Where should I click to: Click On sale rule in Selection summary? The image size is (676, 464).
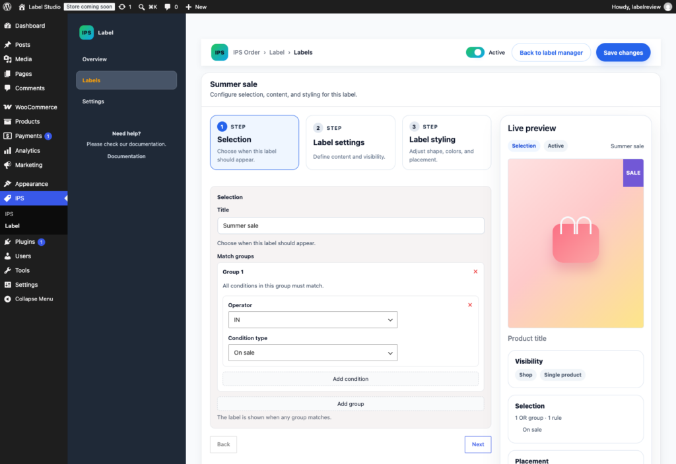tap(532, 430)
